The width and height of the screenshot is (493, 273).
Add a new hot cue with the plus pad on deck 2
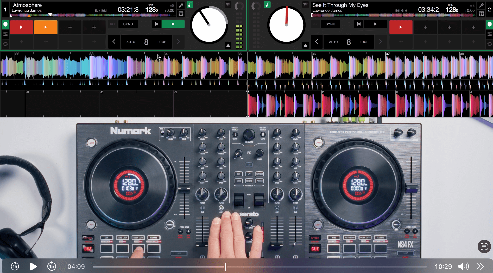(425, 27)
